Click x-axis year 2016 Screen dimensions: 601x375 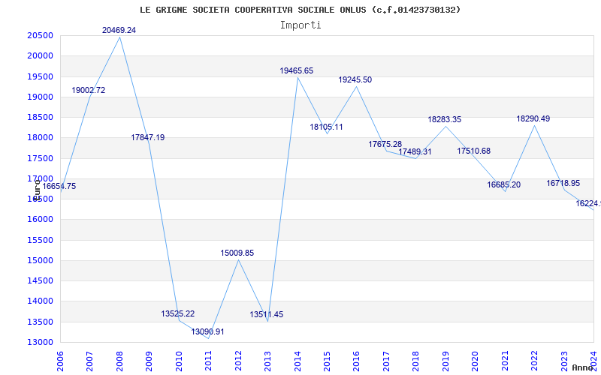tap(356, 361)
